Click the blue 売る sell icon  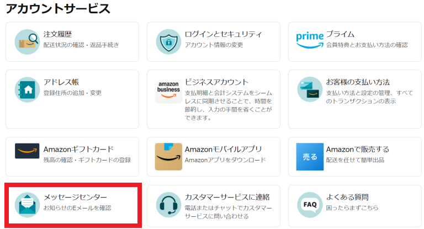tap(310, 157)
